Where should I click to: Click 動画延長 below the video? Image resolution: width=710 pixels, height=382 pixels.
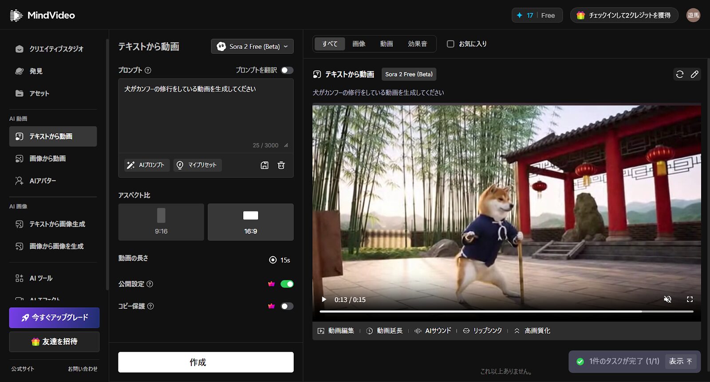coord(384,331)
